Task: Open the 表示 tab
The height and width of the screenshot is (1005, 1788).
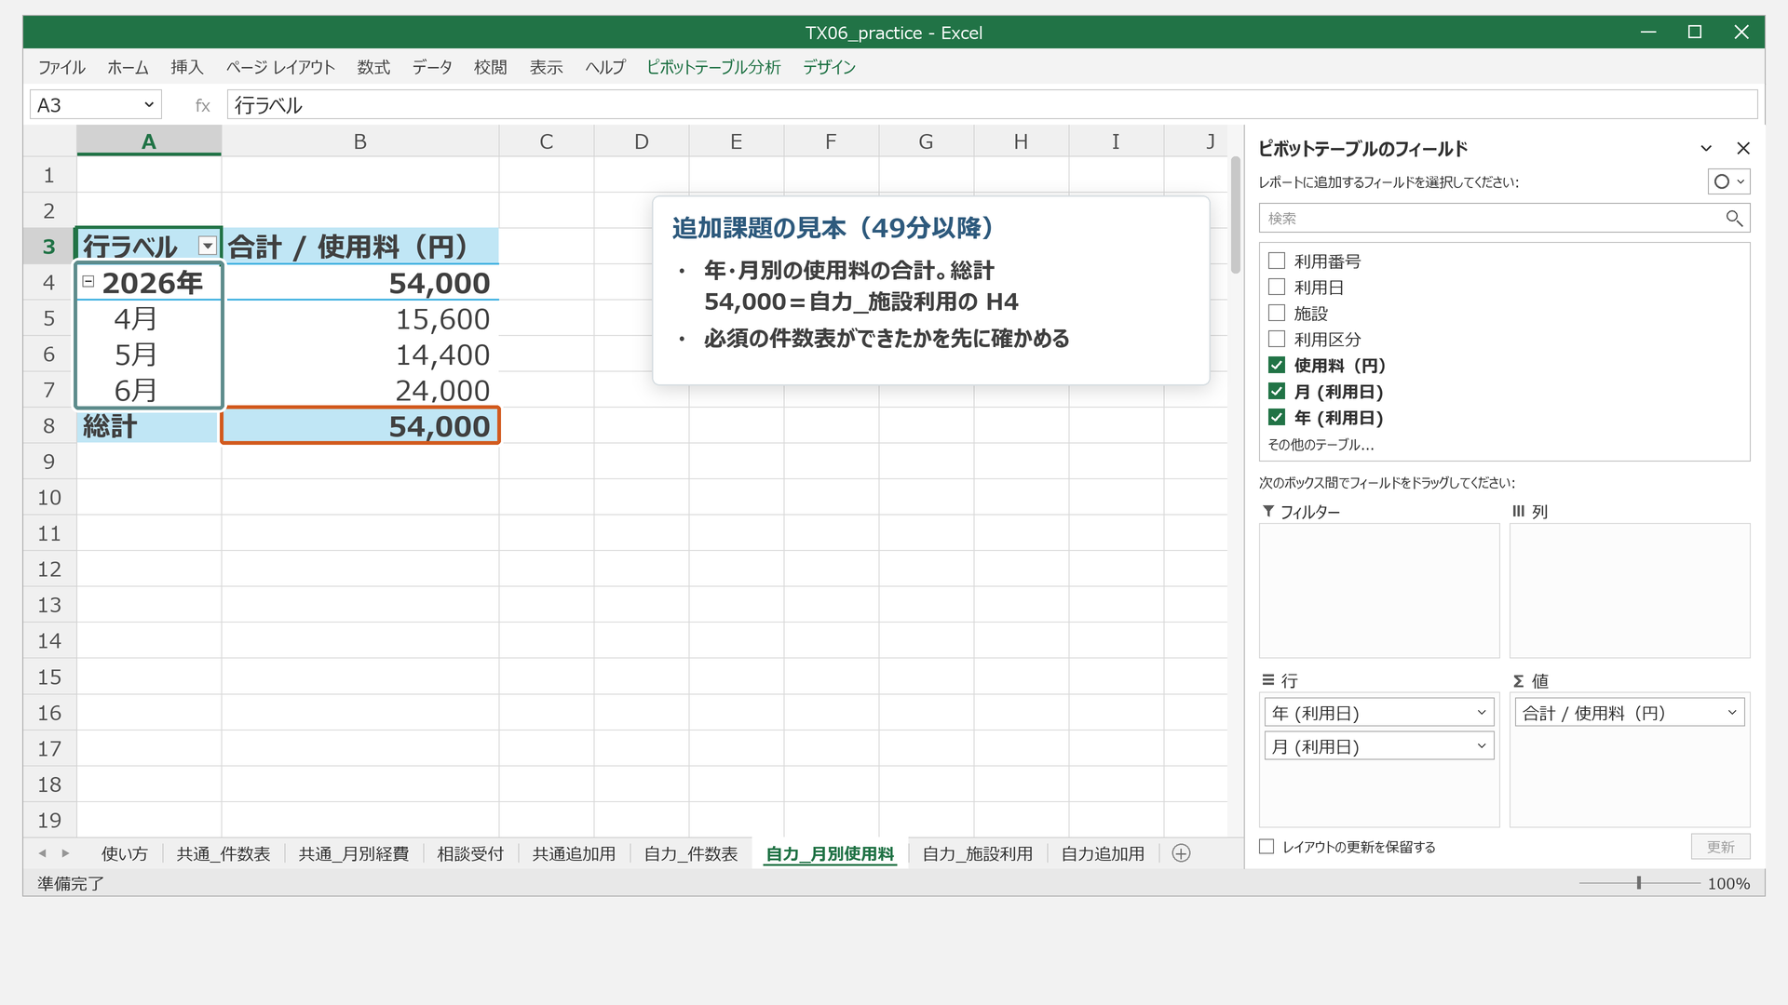Action: 547,67
